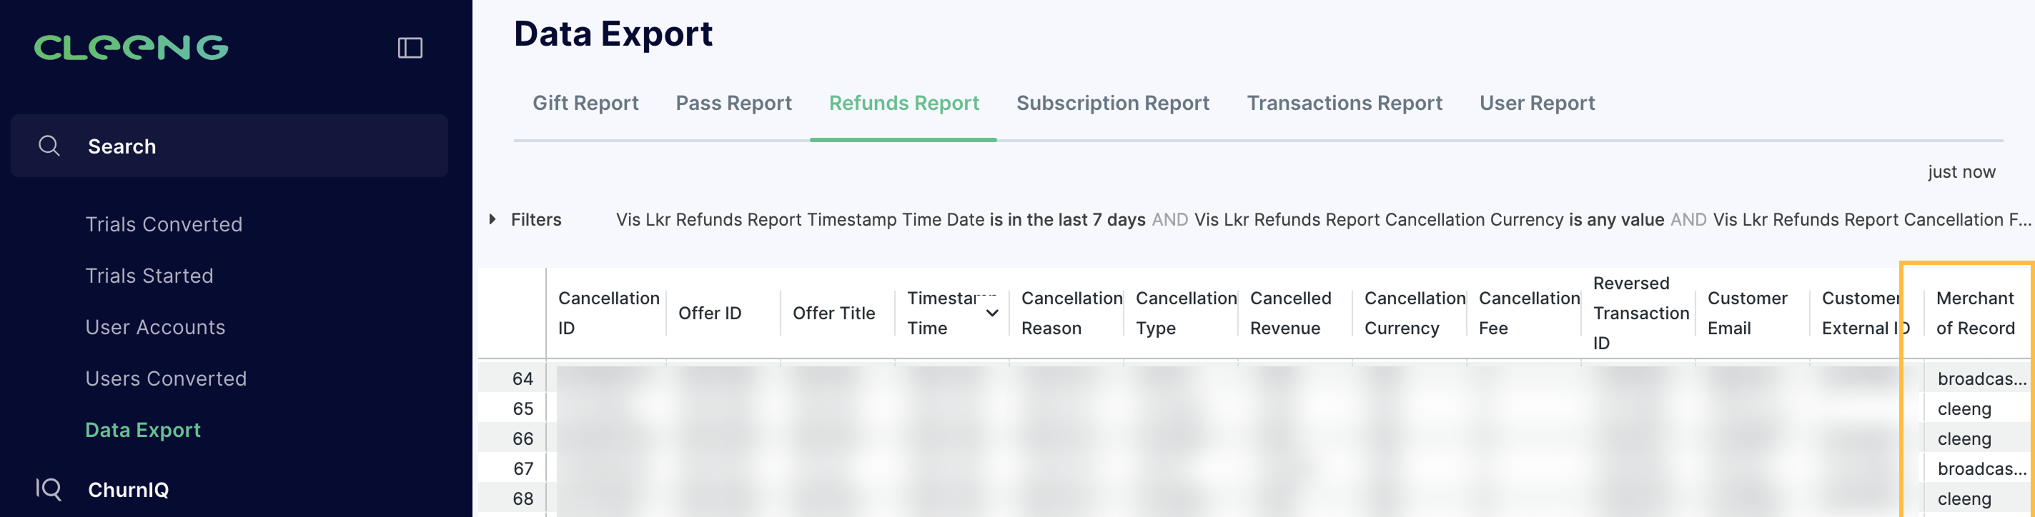Open User Accounts in sidebar
Image resolution: width=2035 pixels, height=517 pixels.
pyautogui.click(x=156, y=327)
